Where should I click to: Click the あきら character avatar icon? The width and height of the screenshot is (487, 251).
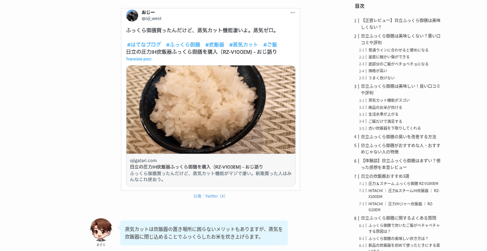(101, 230)
